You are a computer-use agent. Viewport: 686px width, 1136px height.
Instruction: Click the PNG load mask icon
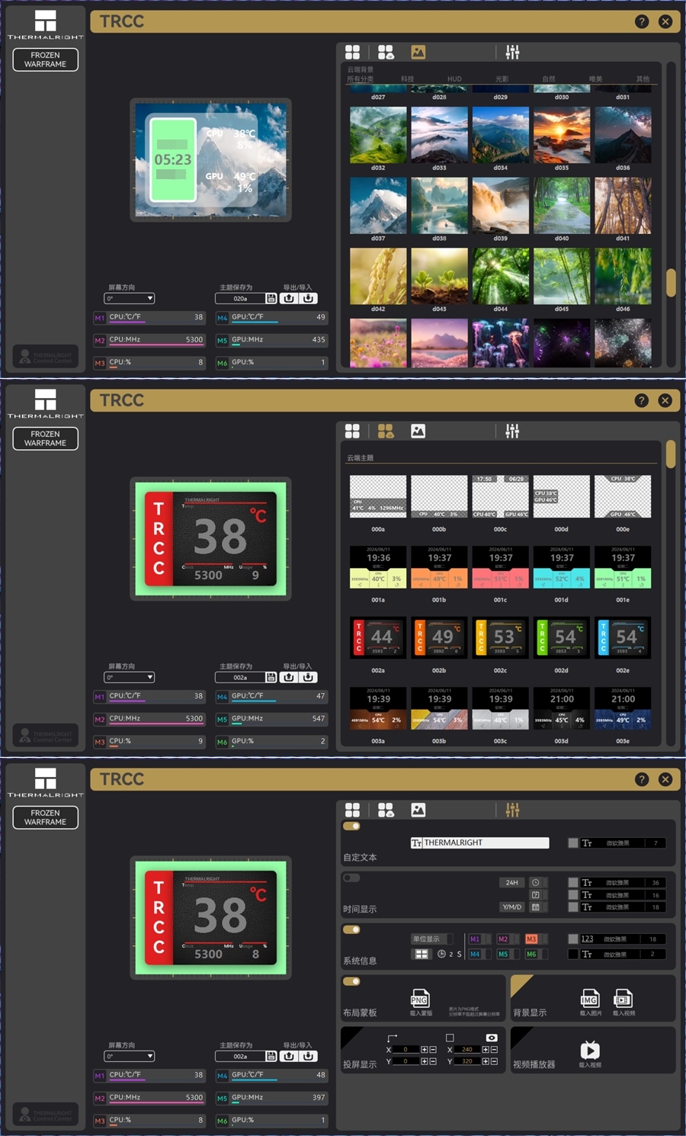click(x=419, y=999)
